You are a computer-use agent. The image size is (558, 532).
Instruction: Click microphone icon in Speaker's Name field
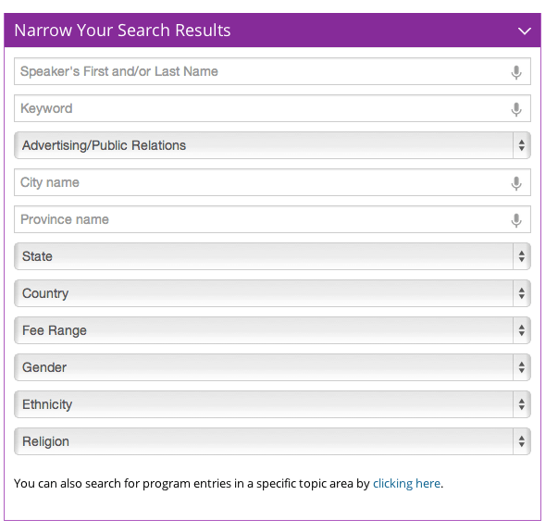point(516,72)
